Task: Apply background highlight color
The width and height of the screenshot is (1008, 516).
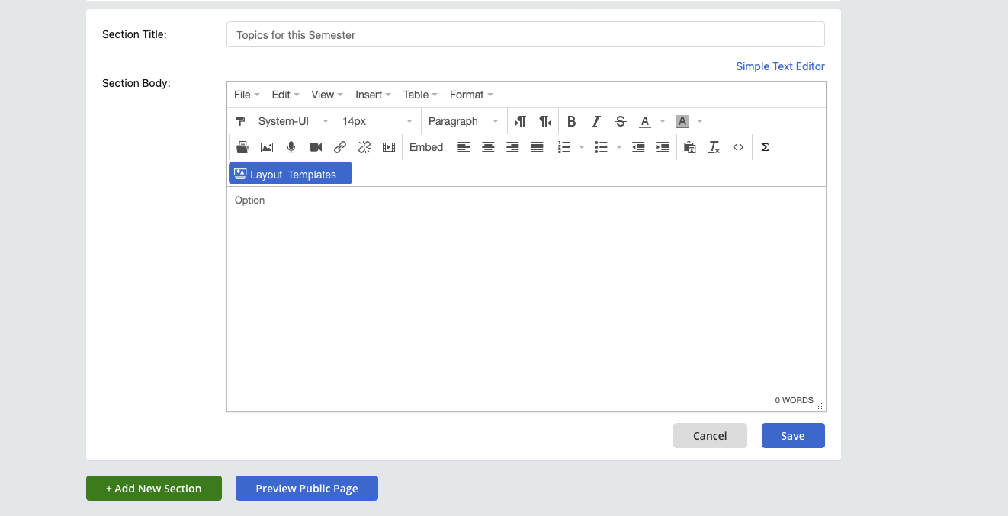Action: (x=682, y=121)
